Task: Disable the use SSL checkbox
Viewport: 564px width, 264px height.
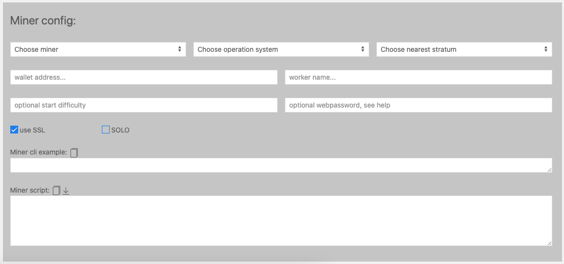Action: pos(14,130)
